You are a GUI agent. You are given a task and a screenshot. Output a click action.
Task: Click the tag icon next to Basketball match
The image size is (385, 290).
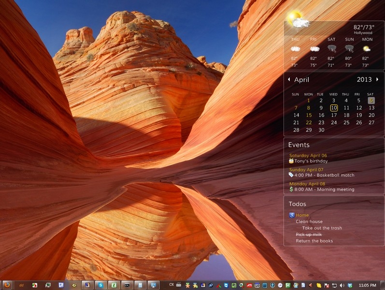click(291, 175)
